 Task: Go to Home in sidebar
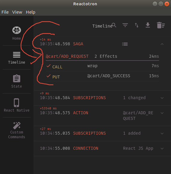point(17,33)
